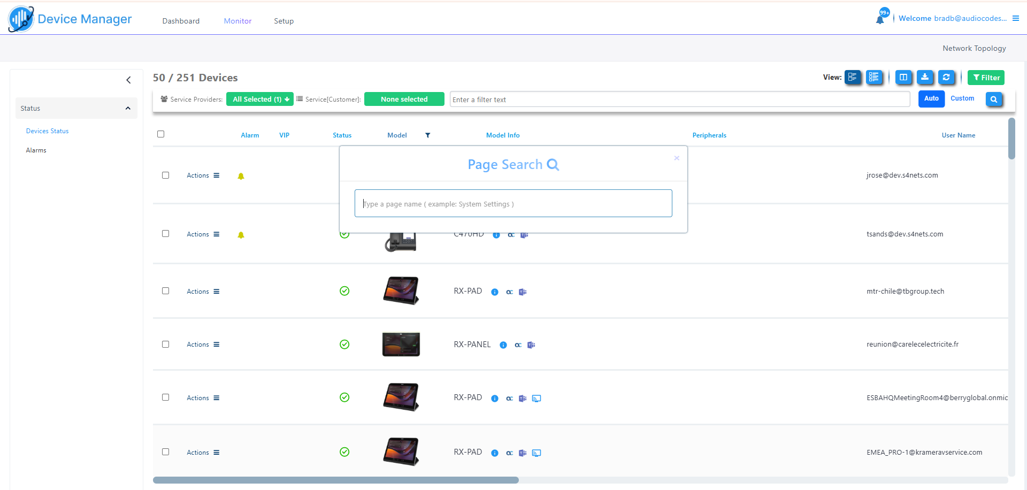The width and height of the screenshot is (1027, 490).
Task: Switch to the compact list view icon
Action: pos(874,78)
